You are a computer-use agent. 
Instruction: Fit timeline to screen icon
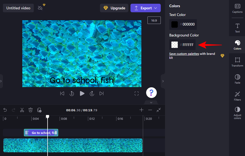pos(159,110)
